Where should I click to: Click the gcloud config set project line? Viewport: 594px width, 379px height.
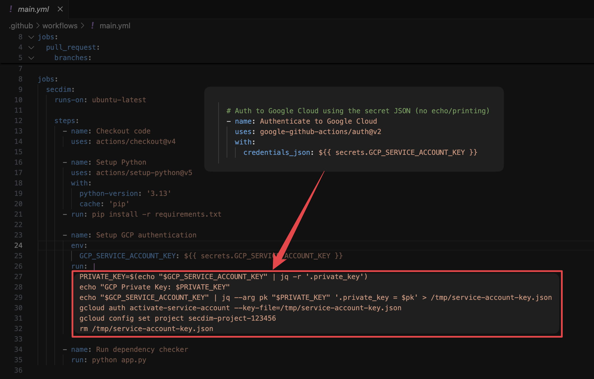pyautogui.click(x=177, y=318)
